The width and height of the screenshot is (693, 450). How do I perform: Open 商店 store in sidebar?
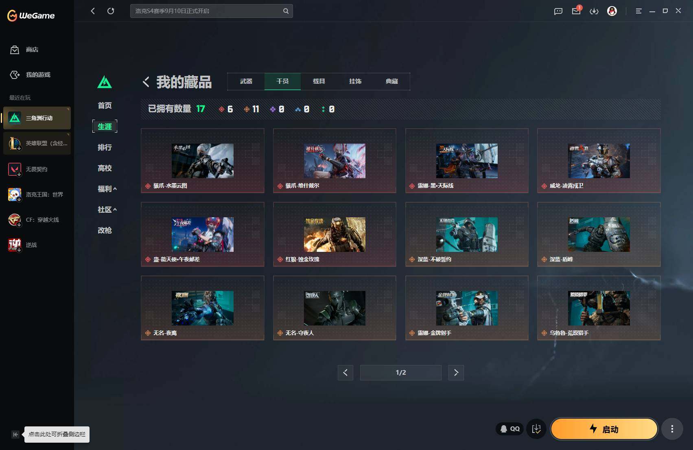coord(24,50)
